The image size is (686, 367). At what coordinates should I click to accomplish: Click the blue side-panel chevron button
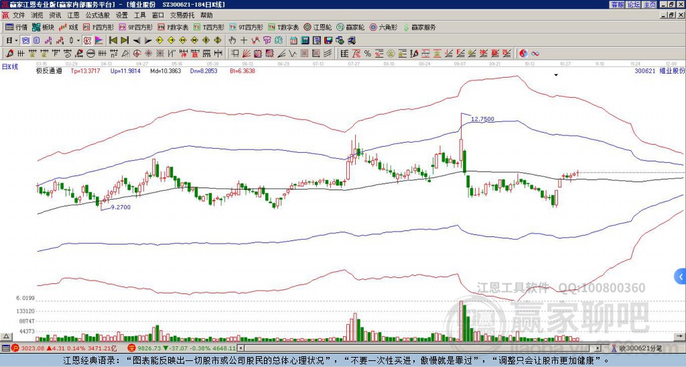pos(681,277)
